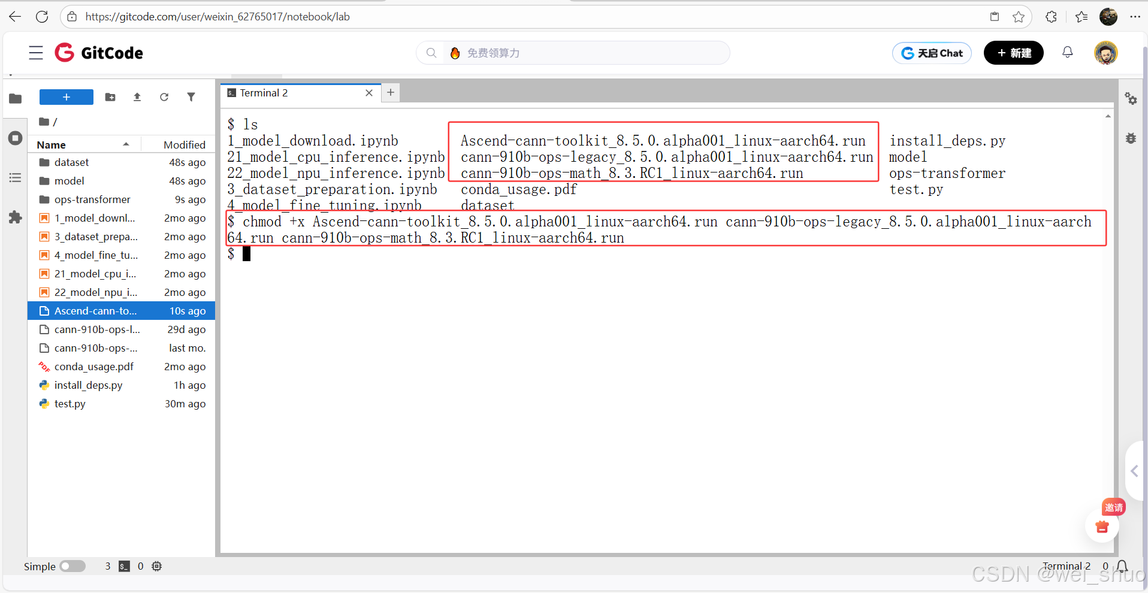Open the Table of Contents sidebar
Viewport: 1148px width, 593px height.
coord(16,178)
